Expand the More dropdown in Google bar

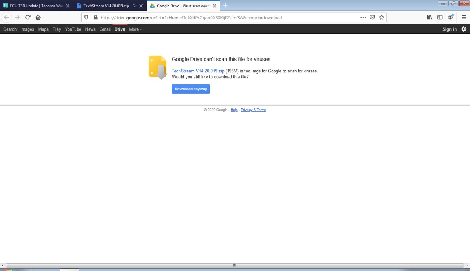135,29
